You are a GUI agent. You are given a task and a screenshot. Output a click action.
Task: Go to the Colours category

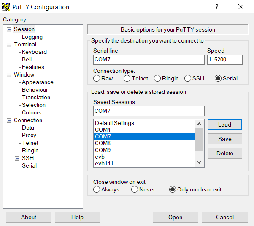click(32, 113)
